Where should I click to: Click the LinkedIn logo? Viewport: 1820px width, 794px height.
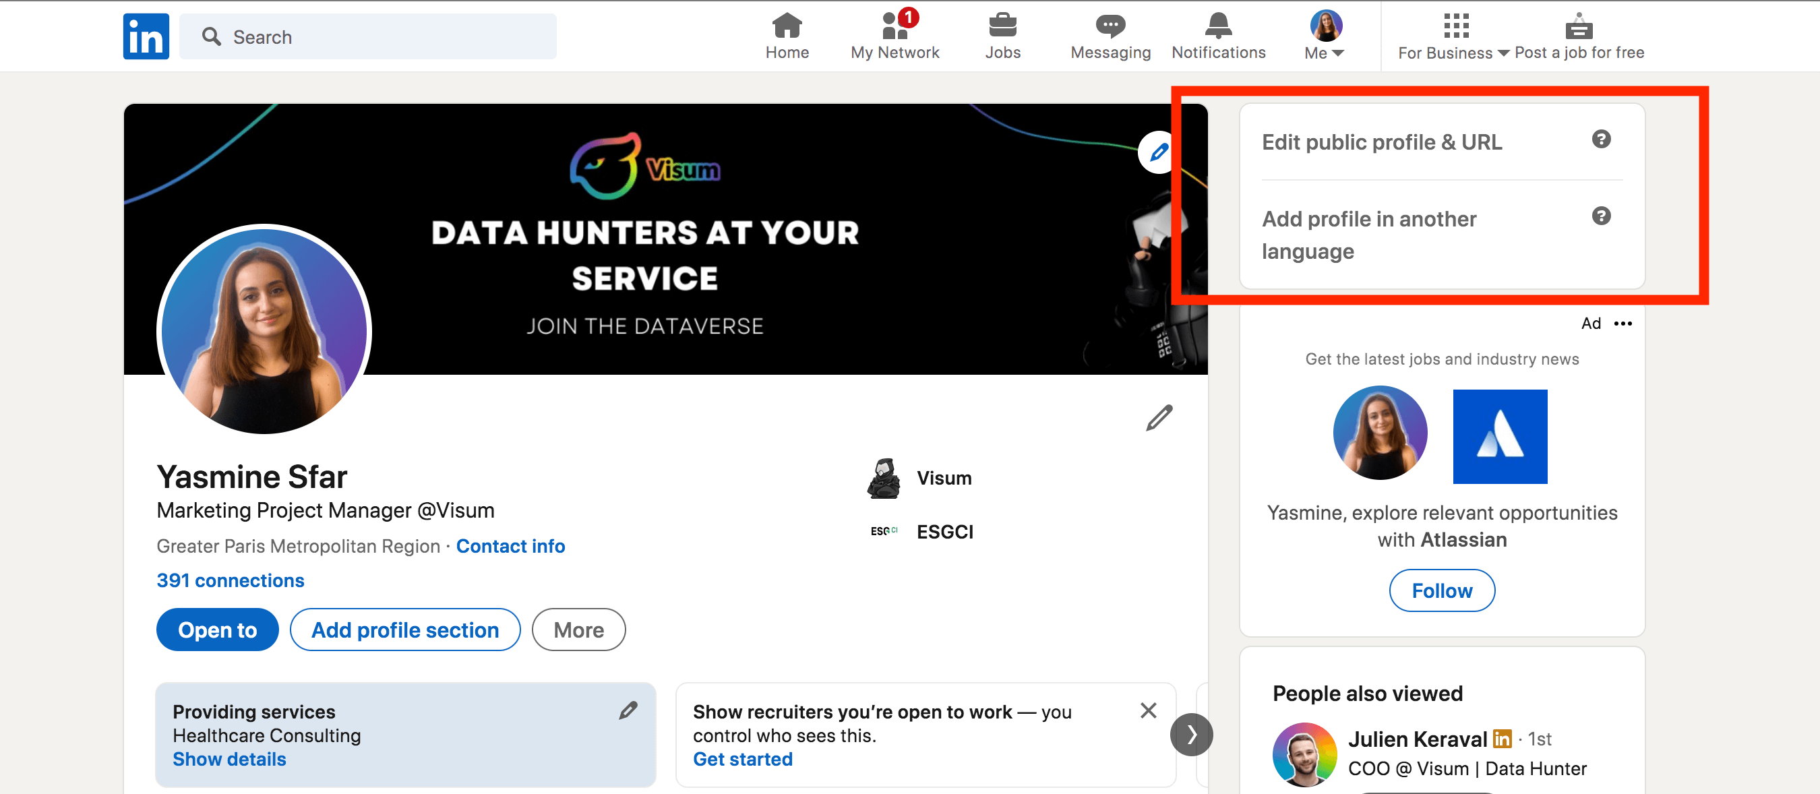tap(146, 36)
